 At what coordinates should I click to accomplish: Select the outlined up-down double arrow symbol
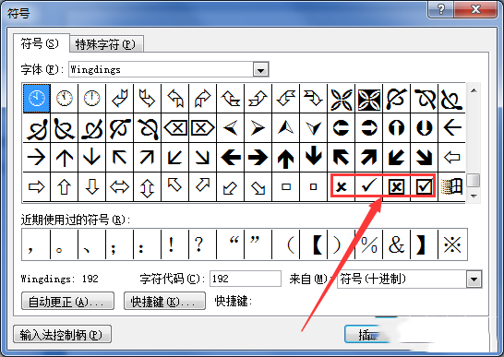(147, 187)
